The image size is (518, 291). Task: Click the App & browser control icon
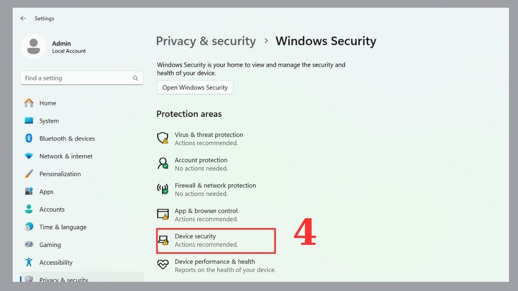click(163, 214)
